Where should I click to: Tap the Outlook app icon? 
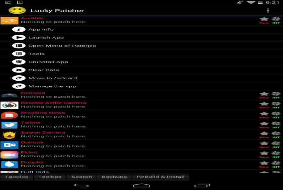(9, 145)
